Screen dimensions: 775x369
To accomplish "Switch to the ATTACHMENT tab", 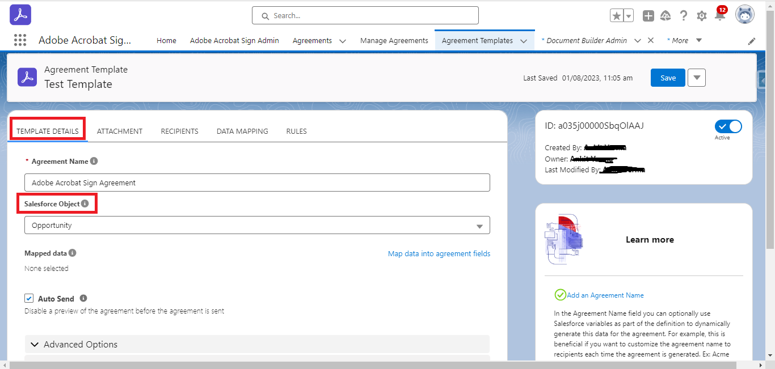I will coord(120,131).
